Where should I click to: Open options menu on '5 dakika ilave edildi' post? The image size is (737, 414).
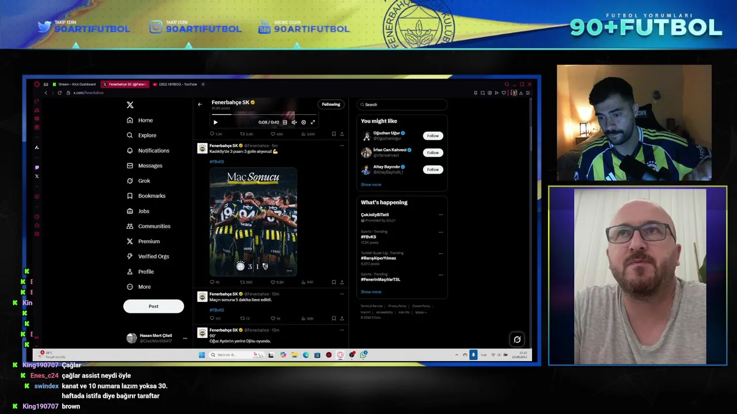tap(341, 294)
